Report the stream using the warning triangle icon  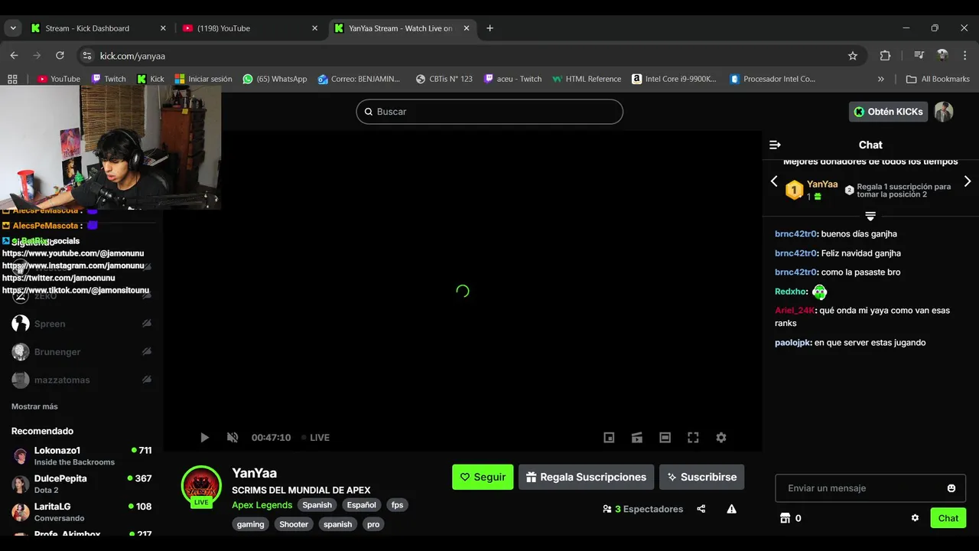click(732, 509)
